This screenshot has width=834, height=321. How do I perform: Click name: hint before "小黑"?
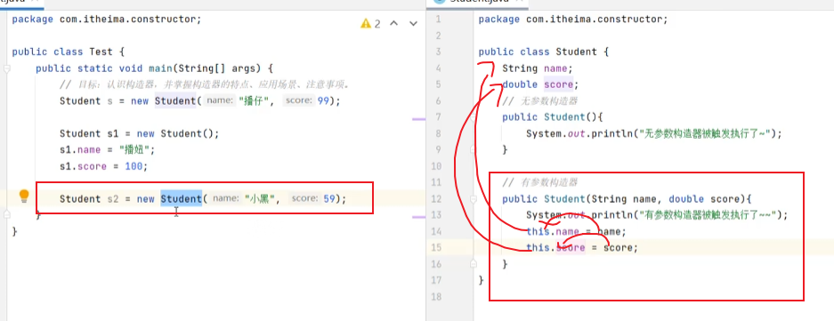tap(225, 199)
